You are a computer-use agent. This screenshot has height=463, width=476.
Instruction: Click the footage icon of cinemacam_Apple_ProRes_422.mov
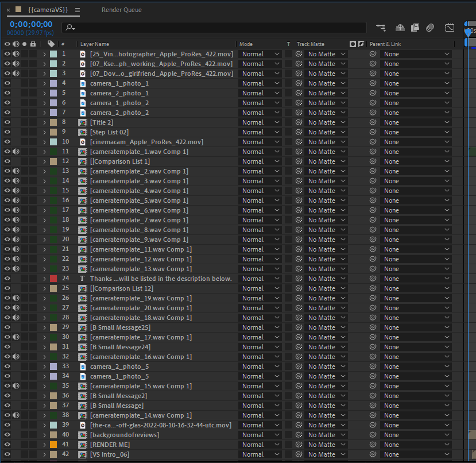(x=83, y=142)
